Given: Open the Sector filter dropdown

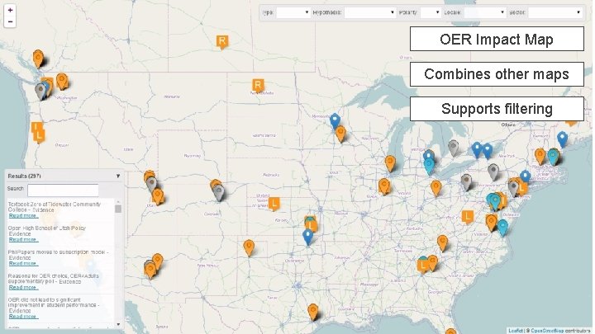Looking at the screenshot, I should click(555, 12).
